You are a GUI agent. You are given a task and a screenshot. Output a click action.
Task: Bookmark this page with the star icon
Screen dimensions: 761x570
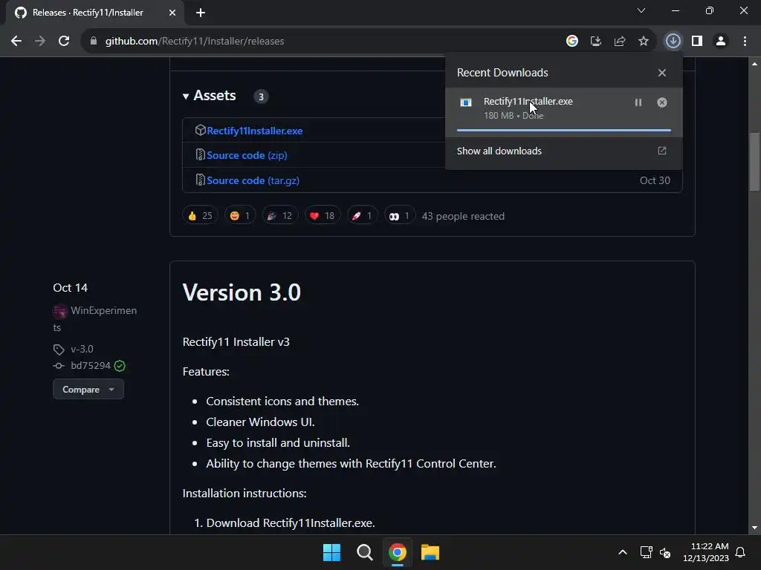pyautogui.click(x=644, y=42)
